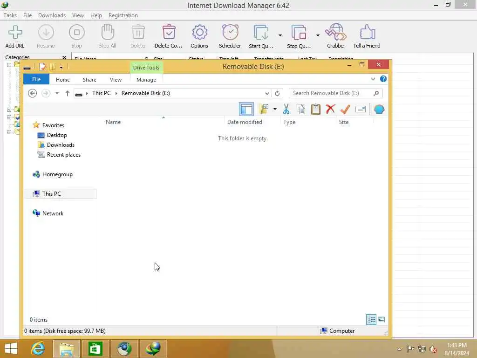The image size is (477, 358).
Task: Open the Start Queue dropdown arrow
Action: [x=280, y=35]
